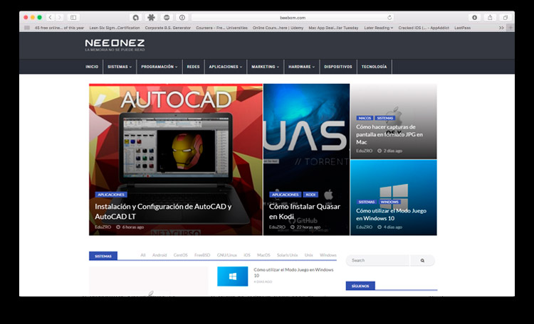Open the Cracked iOS AppAddict bookmark
This screenshot has height=324, width=534.
coord(424,28)
